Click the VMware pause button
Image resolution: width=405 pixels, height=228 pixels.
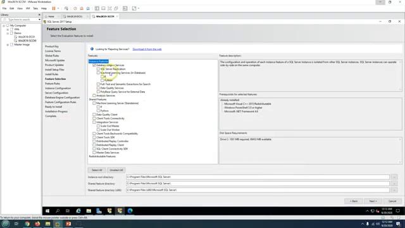click(x=54, y=8)
